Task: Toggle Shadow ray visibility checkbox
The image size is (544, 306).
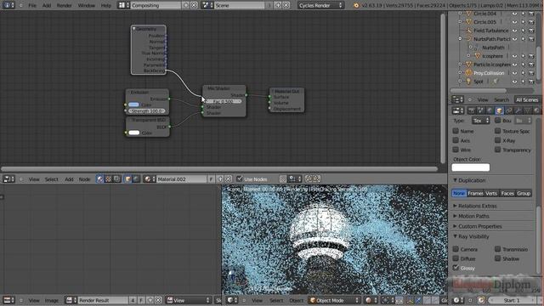Action: [x=497, y=258]
